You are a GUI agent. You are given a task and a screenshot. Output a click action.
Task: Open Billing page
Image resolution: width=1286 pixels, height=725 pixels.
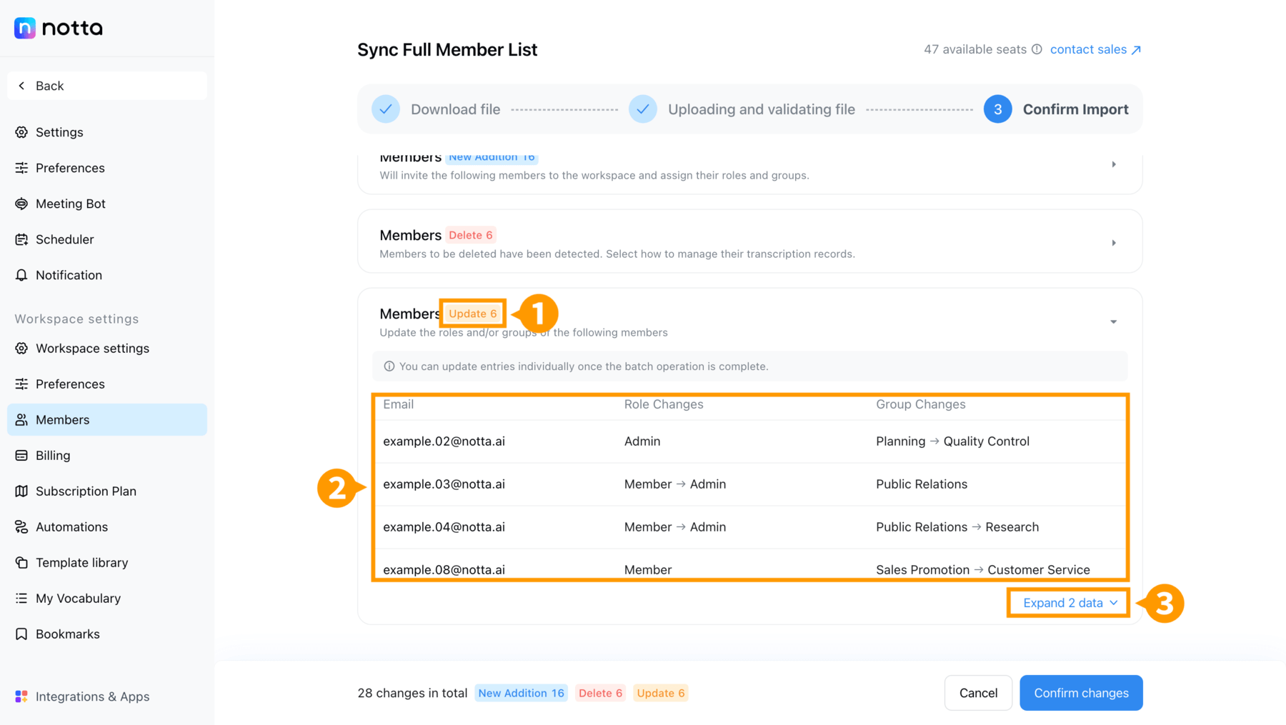[107, 456]
